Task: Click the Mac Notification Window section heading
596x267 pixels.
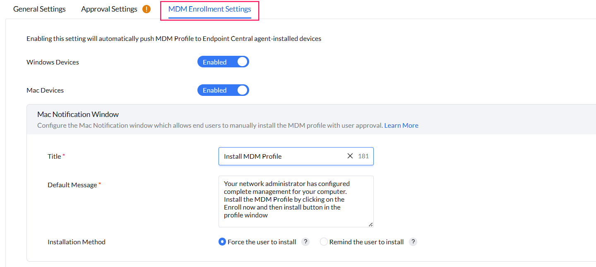Action: click(x=78, y=114)
